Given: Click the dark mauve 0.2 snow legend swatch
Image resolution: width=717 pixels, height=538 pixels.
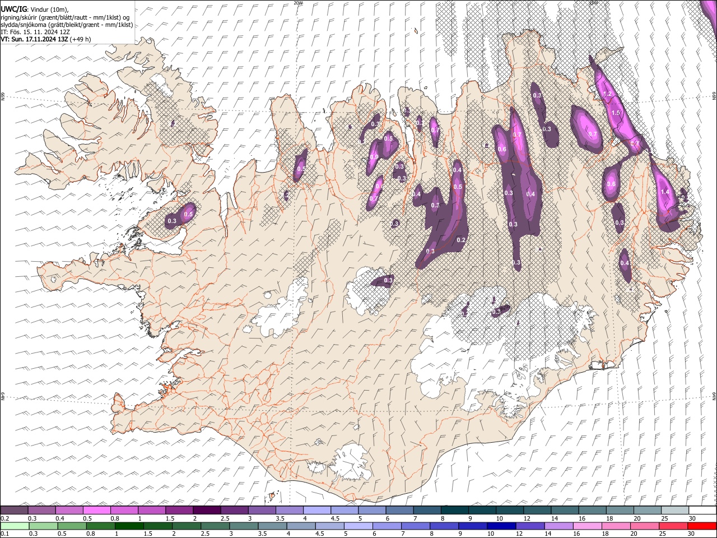Looking at the screenshot, I should (15, 511).
